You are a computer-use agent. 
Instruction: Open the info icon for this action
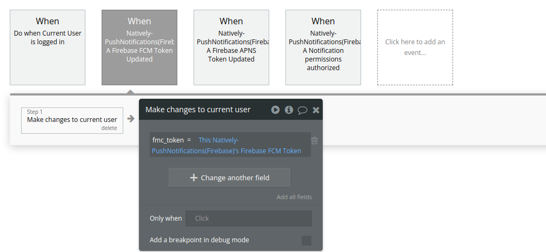point(289,110)
